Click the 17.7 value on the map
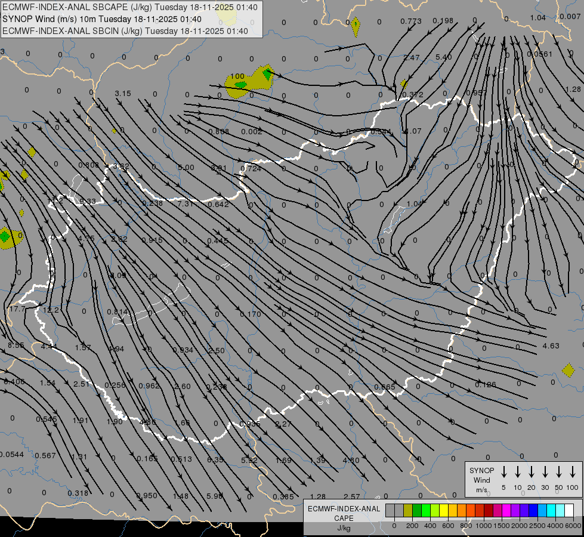Viewport: 584px width, 537px height. 17,309
